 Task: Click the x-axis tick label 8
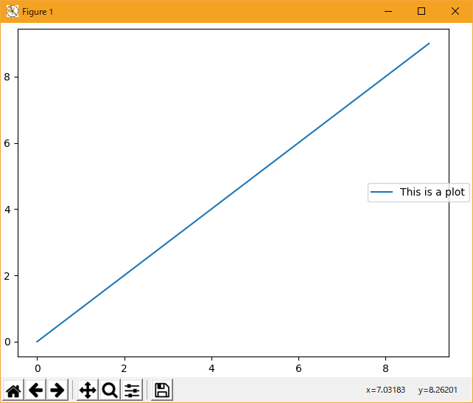(x=385, y=368)
